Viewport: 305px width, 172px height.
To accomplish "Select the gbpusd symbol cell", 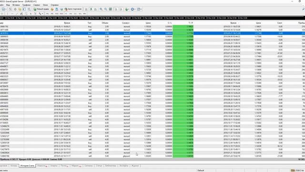I will click(126, 156).
